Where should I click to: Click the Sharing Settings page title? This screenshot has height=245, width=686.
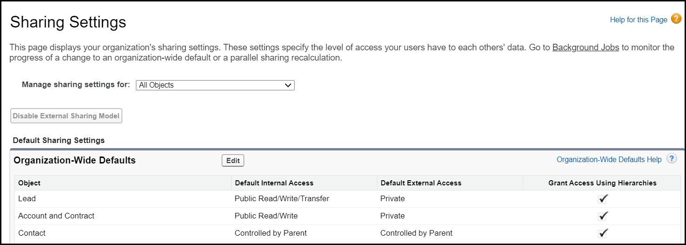(68, 22)
